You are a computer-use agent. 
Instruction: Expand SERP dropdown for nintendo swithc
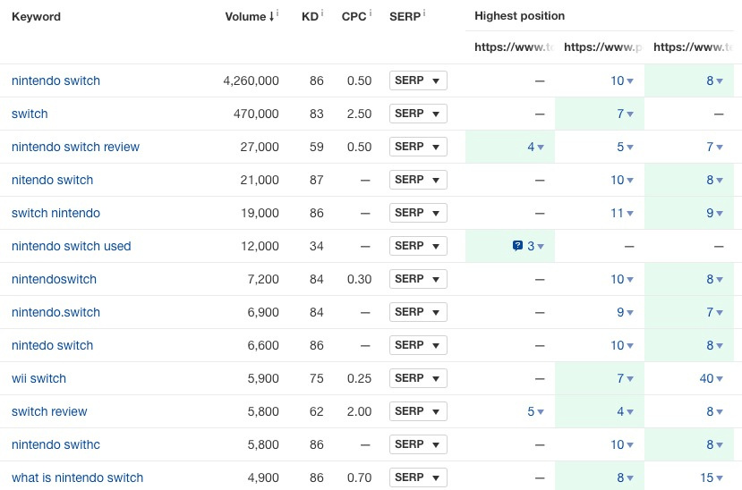pyautogui.click(x=418, y=444)
